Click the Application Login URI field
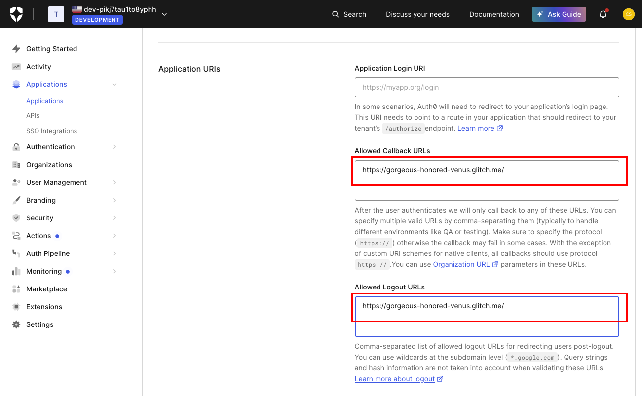Screen dimensions: 642x396 pos(486,87)
